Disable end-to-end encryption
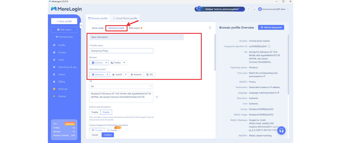Viewport: 341px width, 143px height. (x=106, y=112)
